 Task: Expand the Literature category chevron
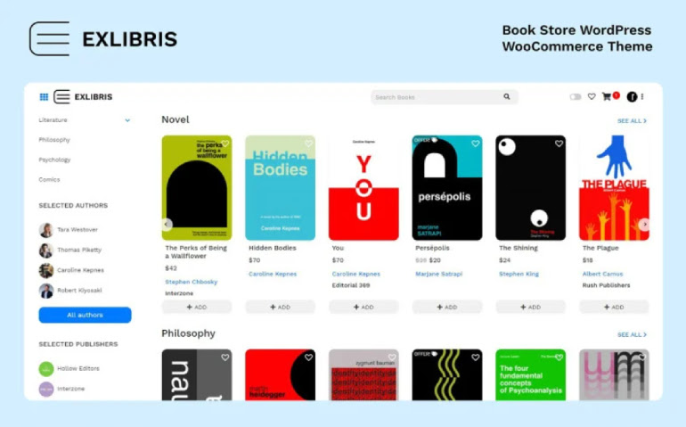pos(127,120)
